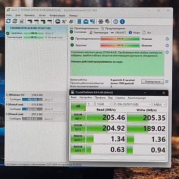Open Файл menu in Hard Disk Sentinel
The image size is (179, 179).
point(9,15)
